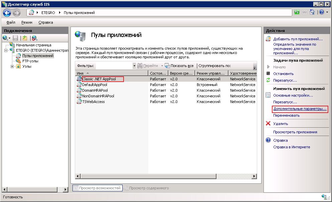Open the Справка menu
Viewport: 332px width, 202px height.
tap(46, 22)
